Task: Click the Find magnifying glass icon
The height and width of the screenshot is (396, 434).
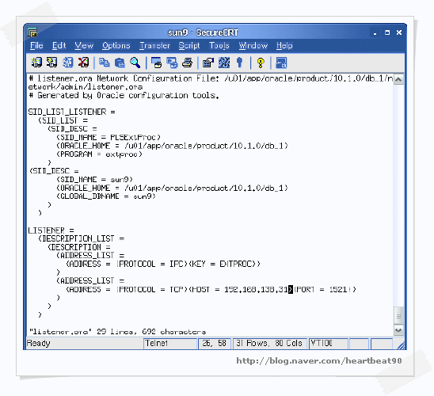Action: [x=135, y=63]
